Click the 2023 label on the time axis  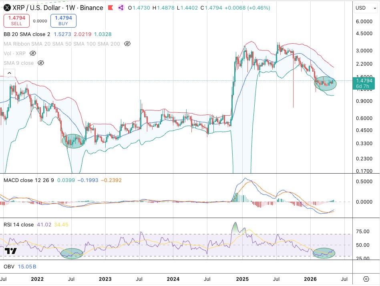coord(105,279)
